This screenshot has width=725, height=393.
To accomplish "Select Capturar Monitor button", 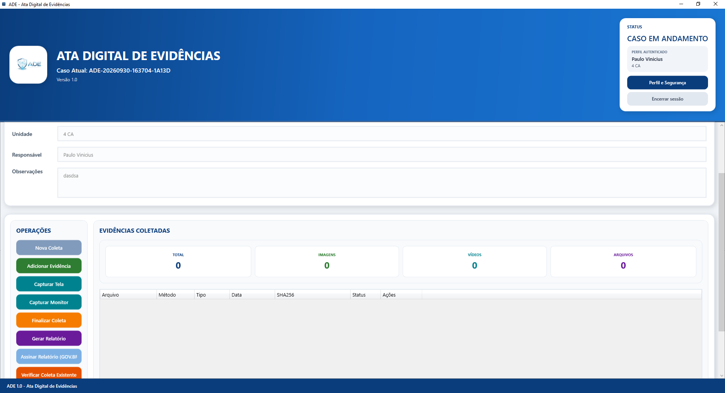I will [x=49, y=302].
